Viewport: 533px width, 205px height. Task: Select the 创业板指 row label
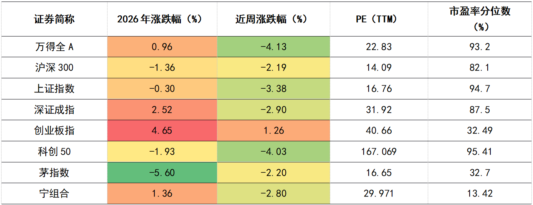click(x=54, y=131)
